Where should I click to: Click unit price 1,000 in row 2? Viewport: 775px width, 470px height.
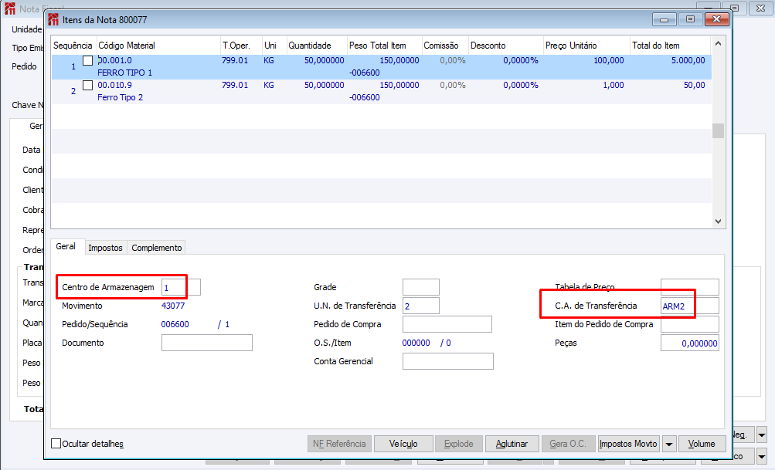(x=614, y=85)
